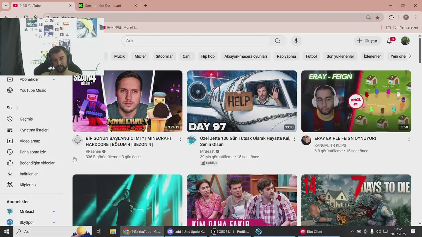Open a new browser tab

click(146, 6)
